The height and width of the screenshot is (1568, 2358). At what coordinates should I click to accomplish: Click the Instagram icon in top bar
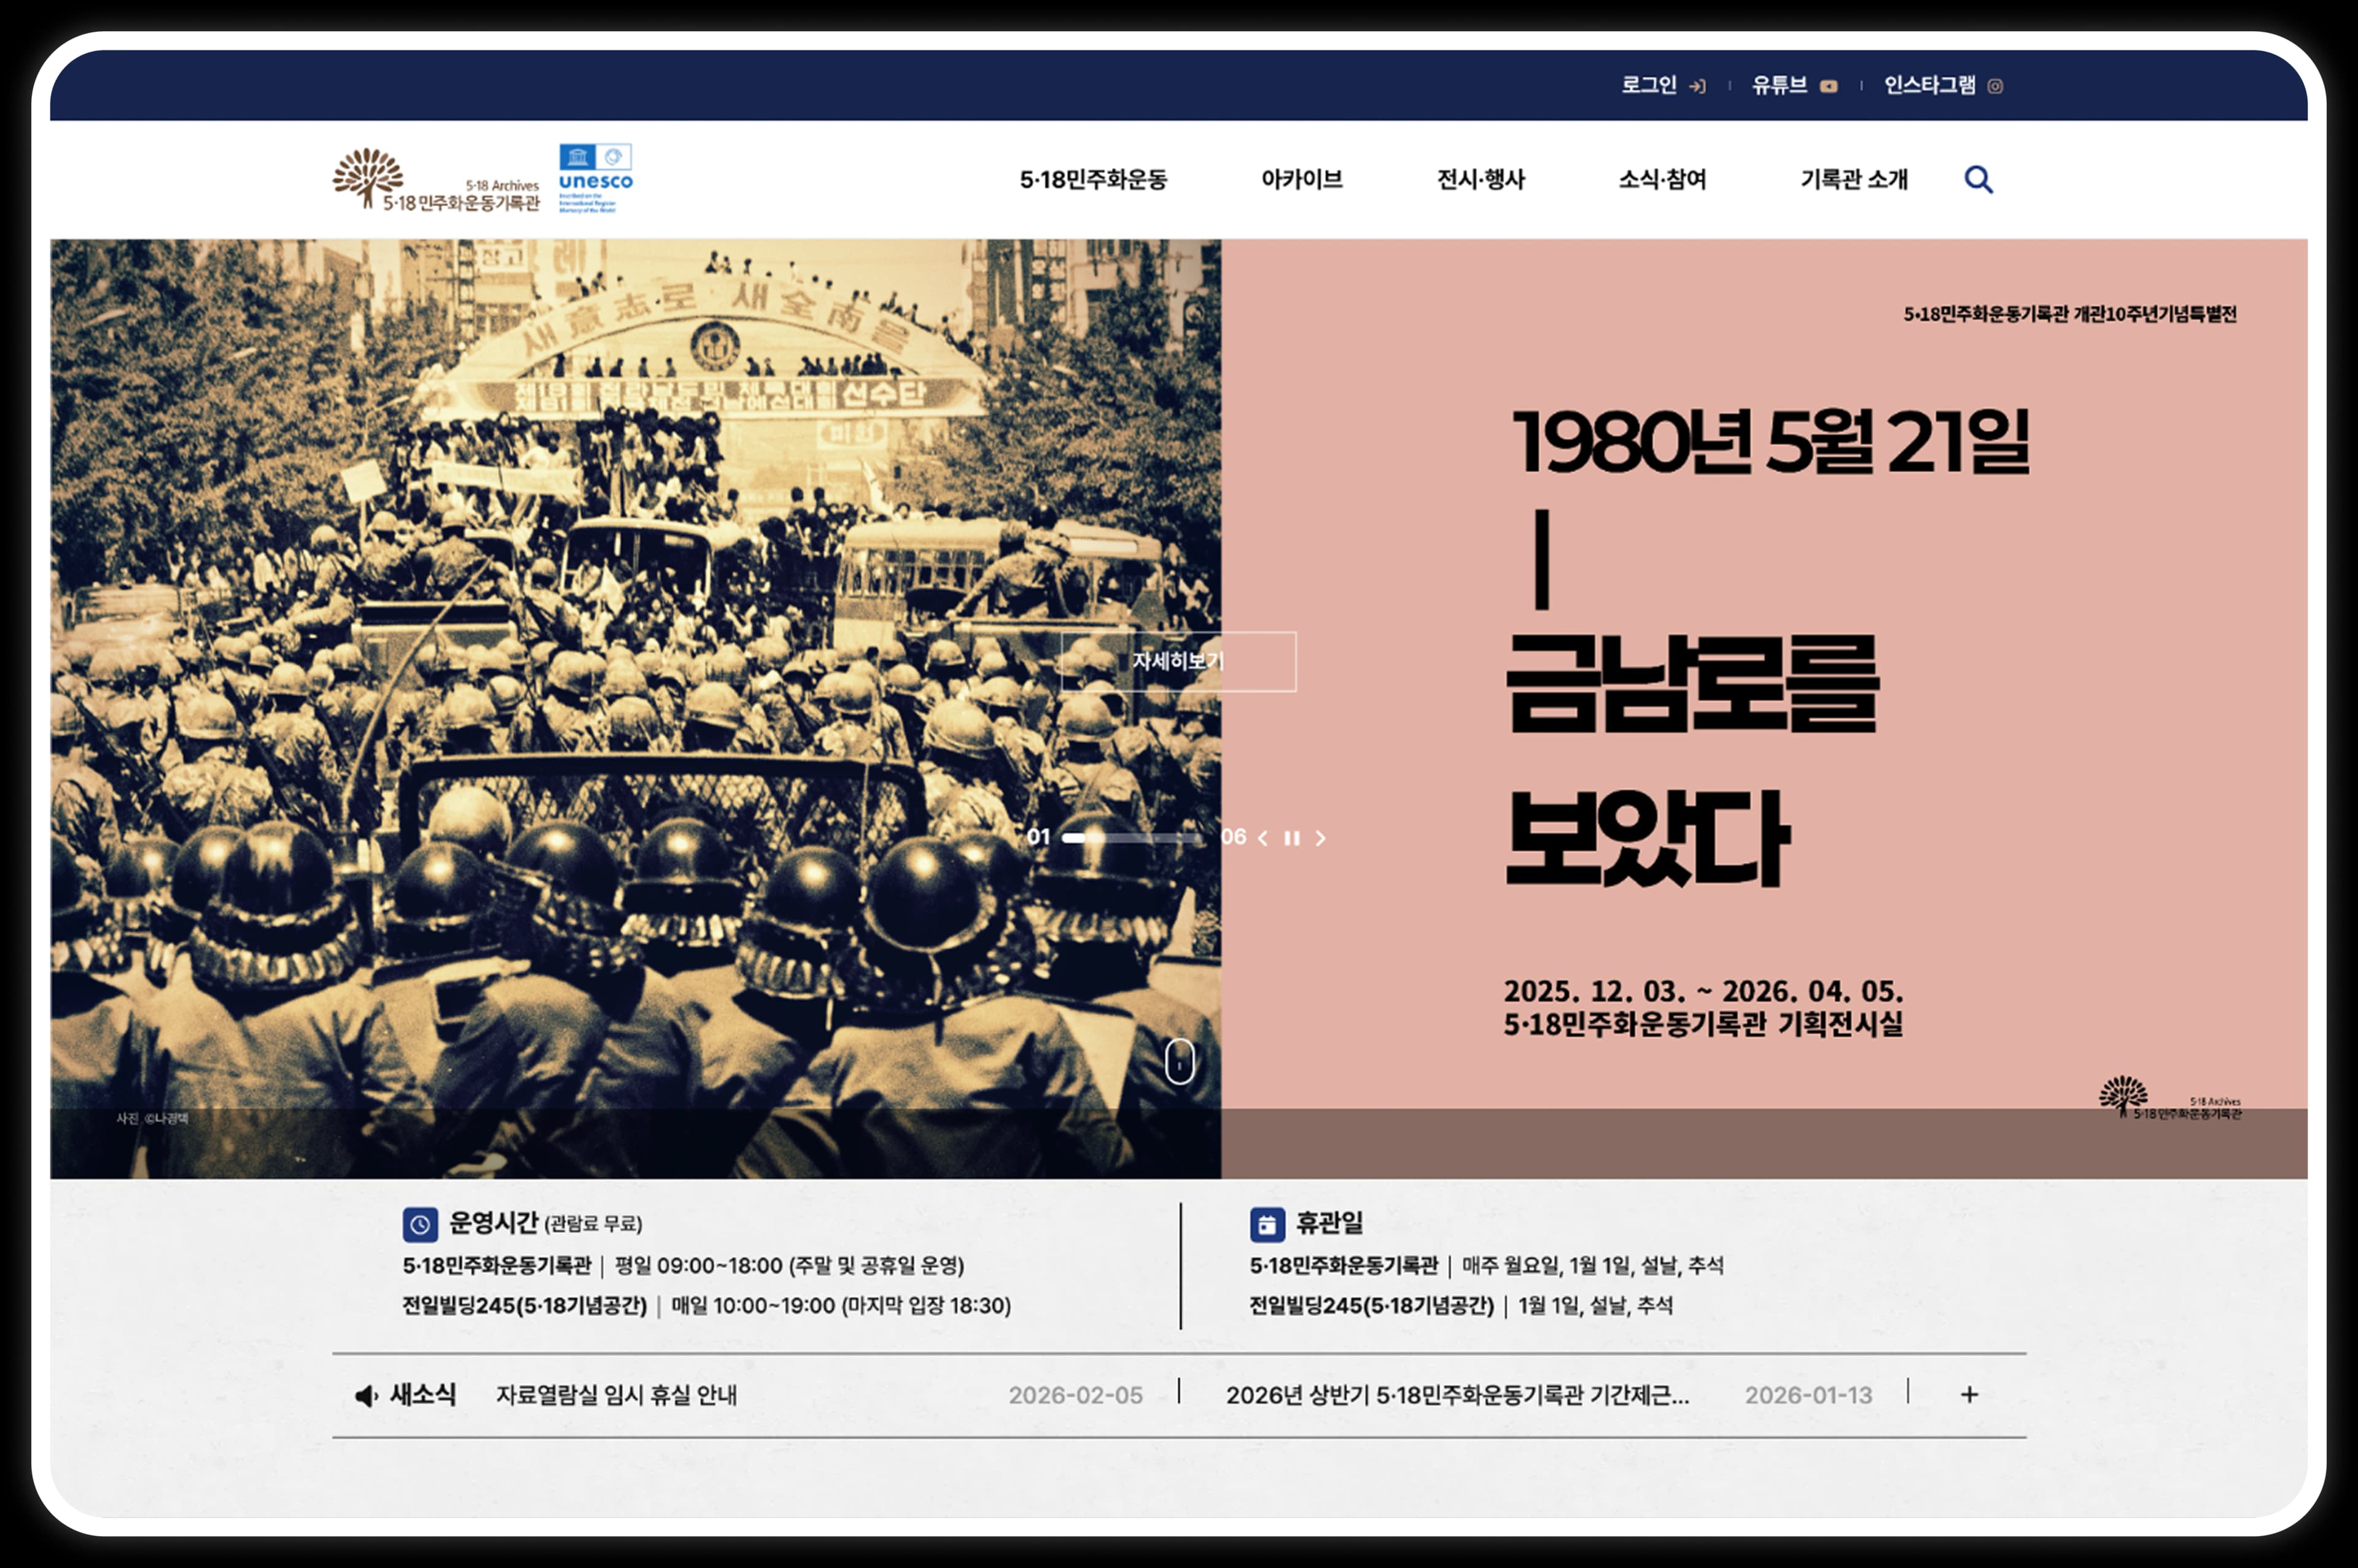[1995, 86]
